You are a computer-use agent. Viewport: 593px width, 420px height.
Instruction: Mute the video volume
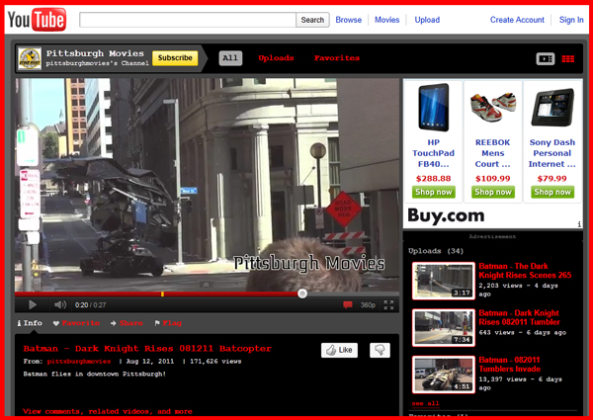point(59,304)
